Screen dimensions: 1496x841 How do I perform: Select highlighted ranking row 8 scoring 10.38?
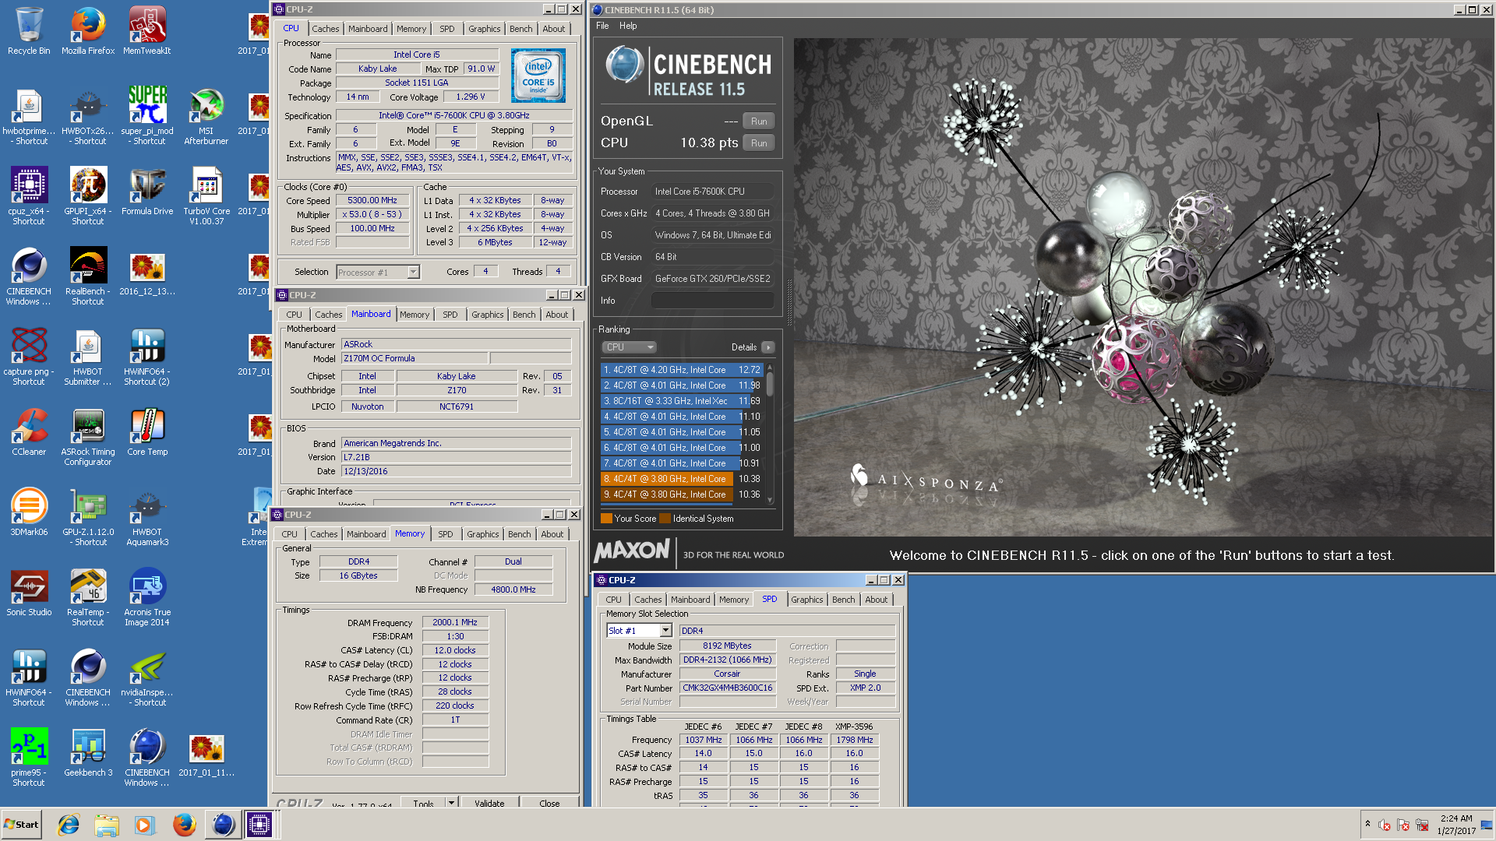tap(681, 479)
